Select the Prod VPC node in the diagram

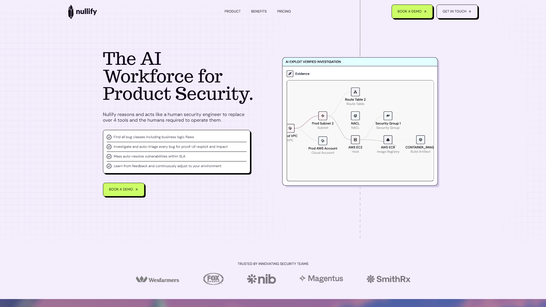[x=291, y=128]
